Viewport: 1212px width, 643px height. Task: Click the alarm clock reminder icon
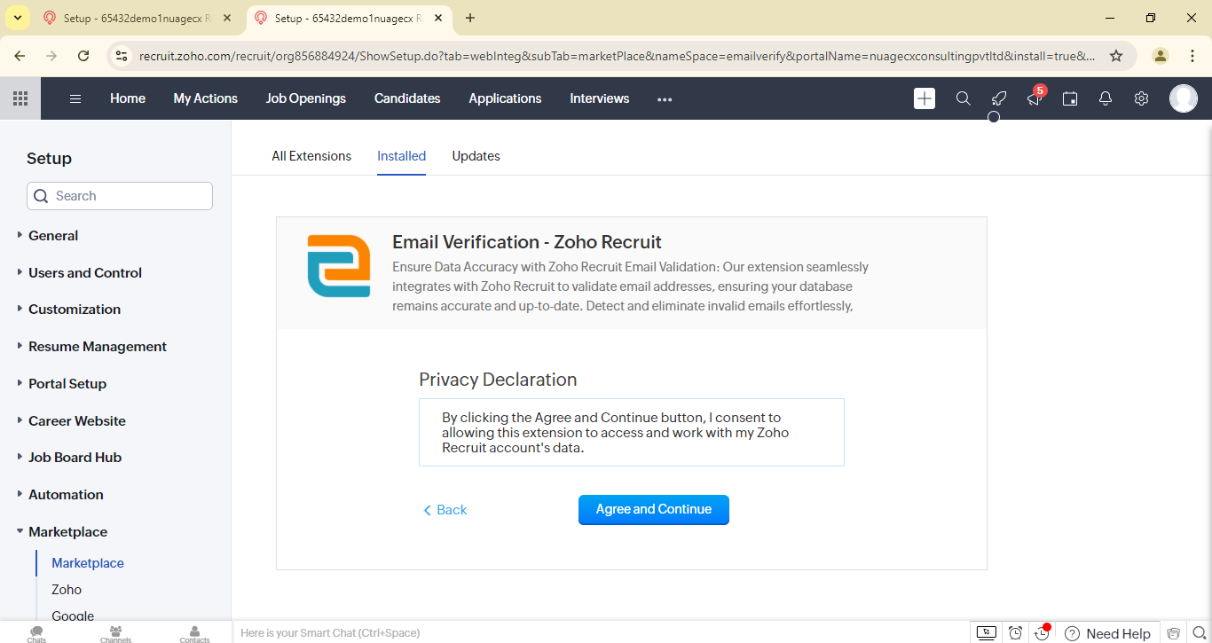point(1016,633)
